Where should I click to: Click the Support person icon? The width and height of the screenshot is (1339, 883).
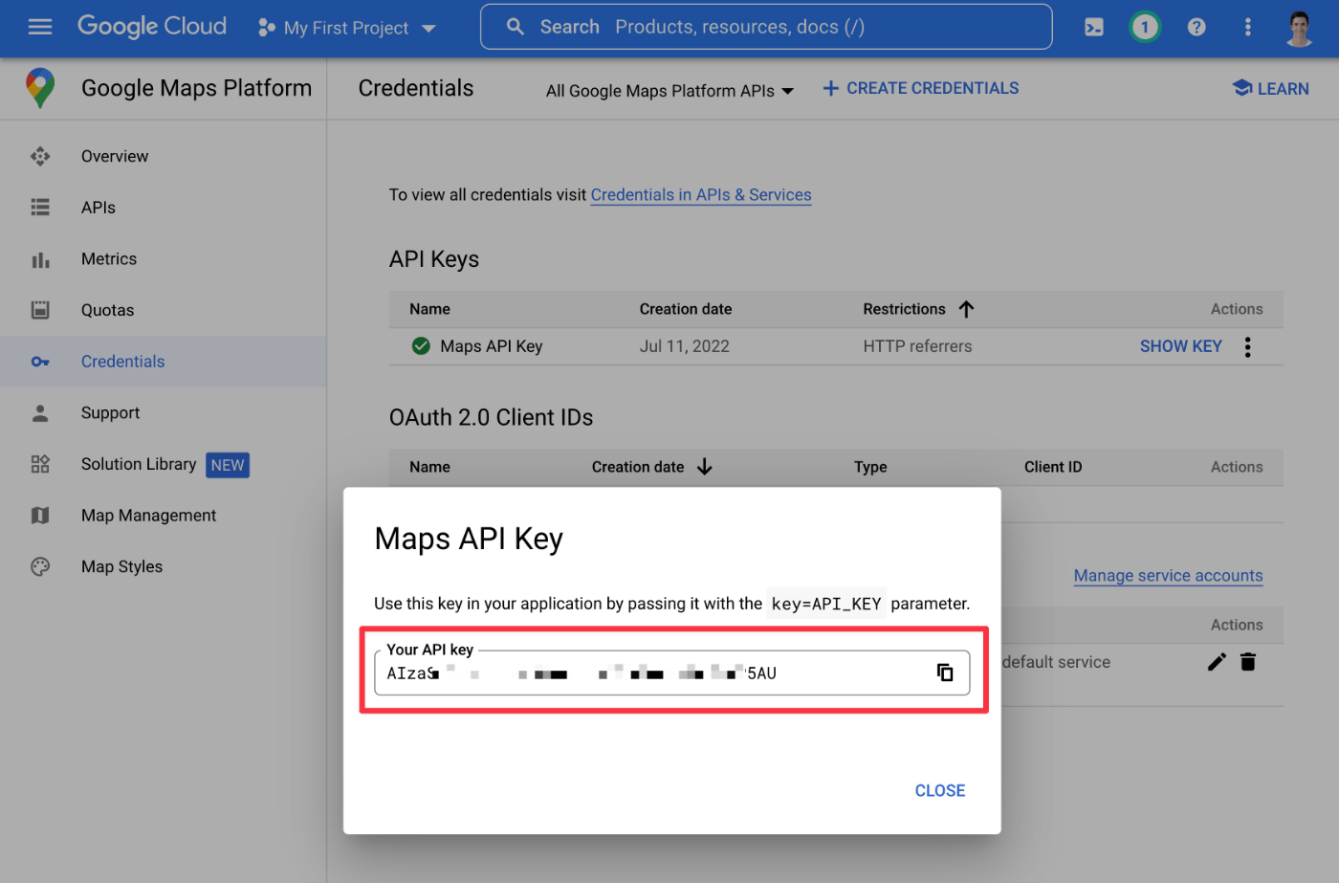40,413
